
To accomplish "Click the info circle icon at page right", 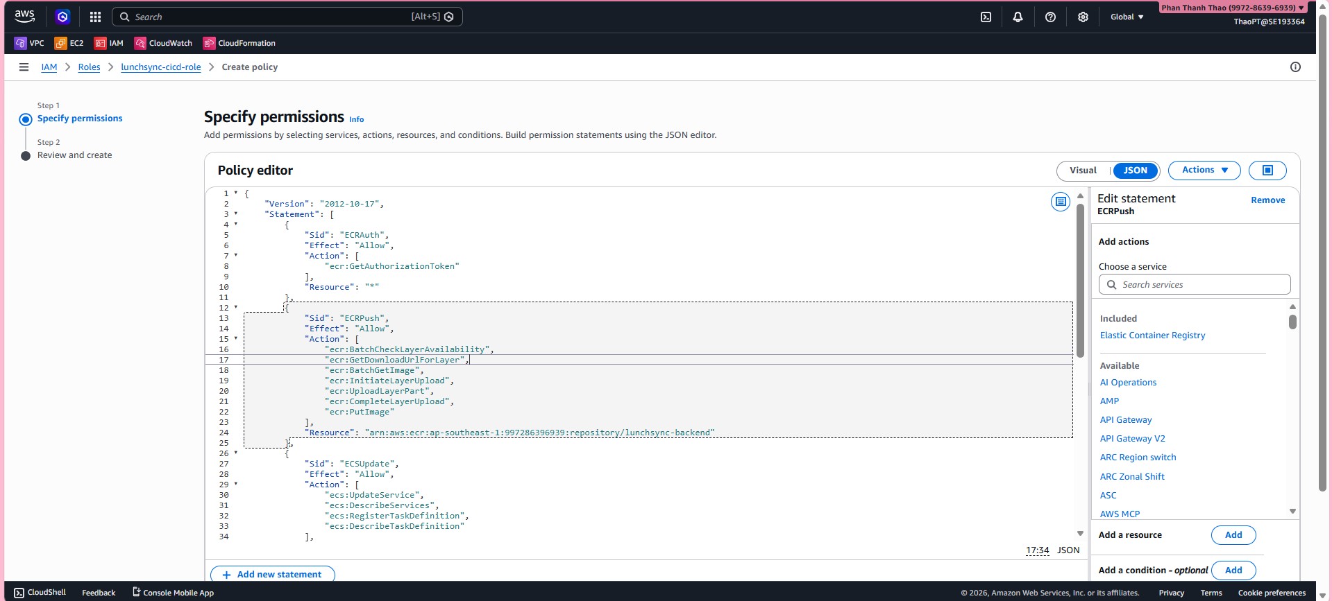I will 1295,67.
